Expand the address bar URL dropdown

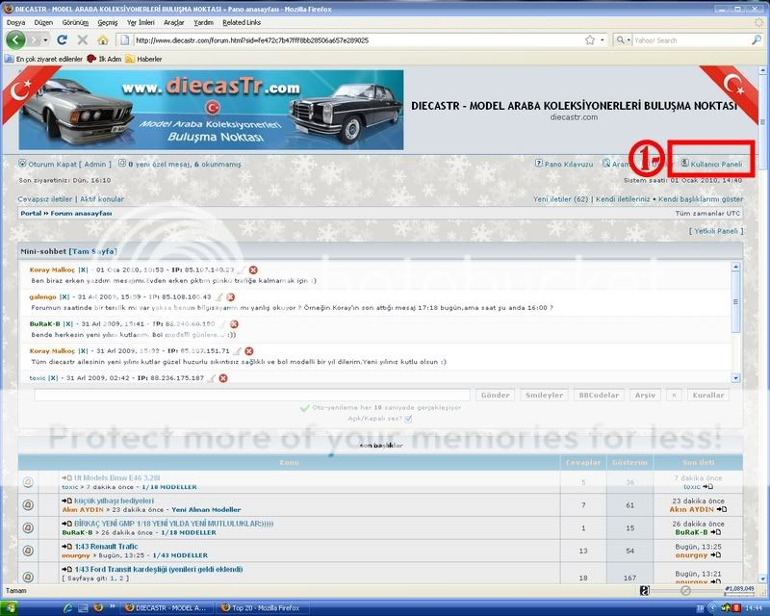pyautogui.click(x=603, y=40)
